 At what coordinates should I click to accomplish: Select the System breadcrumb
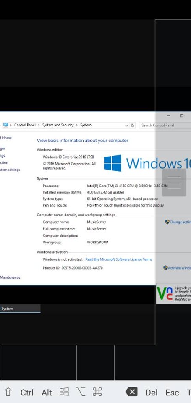coord(86,125)
